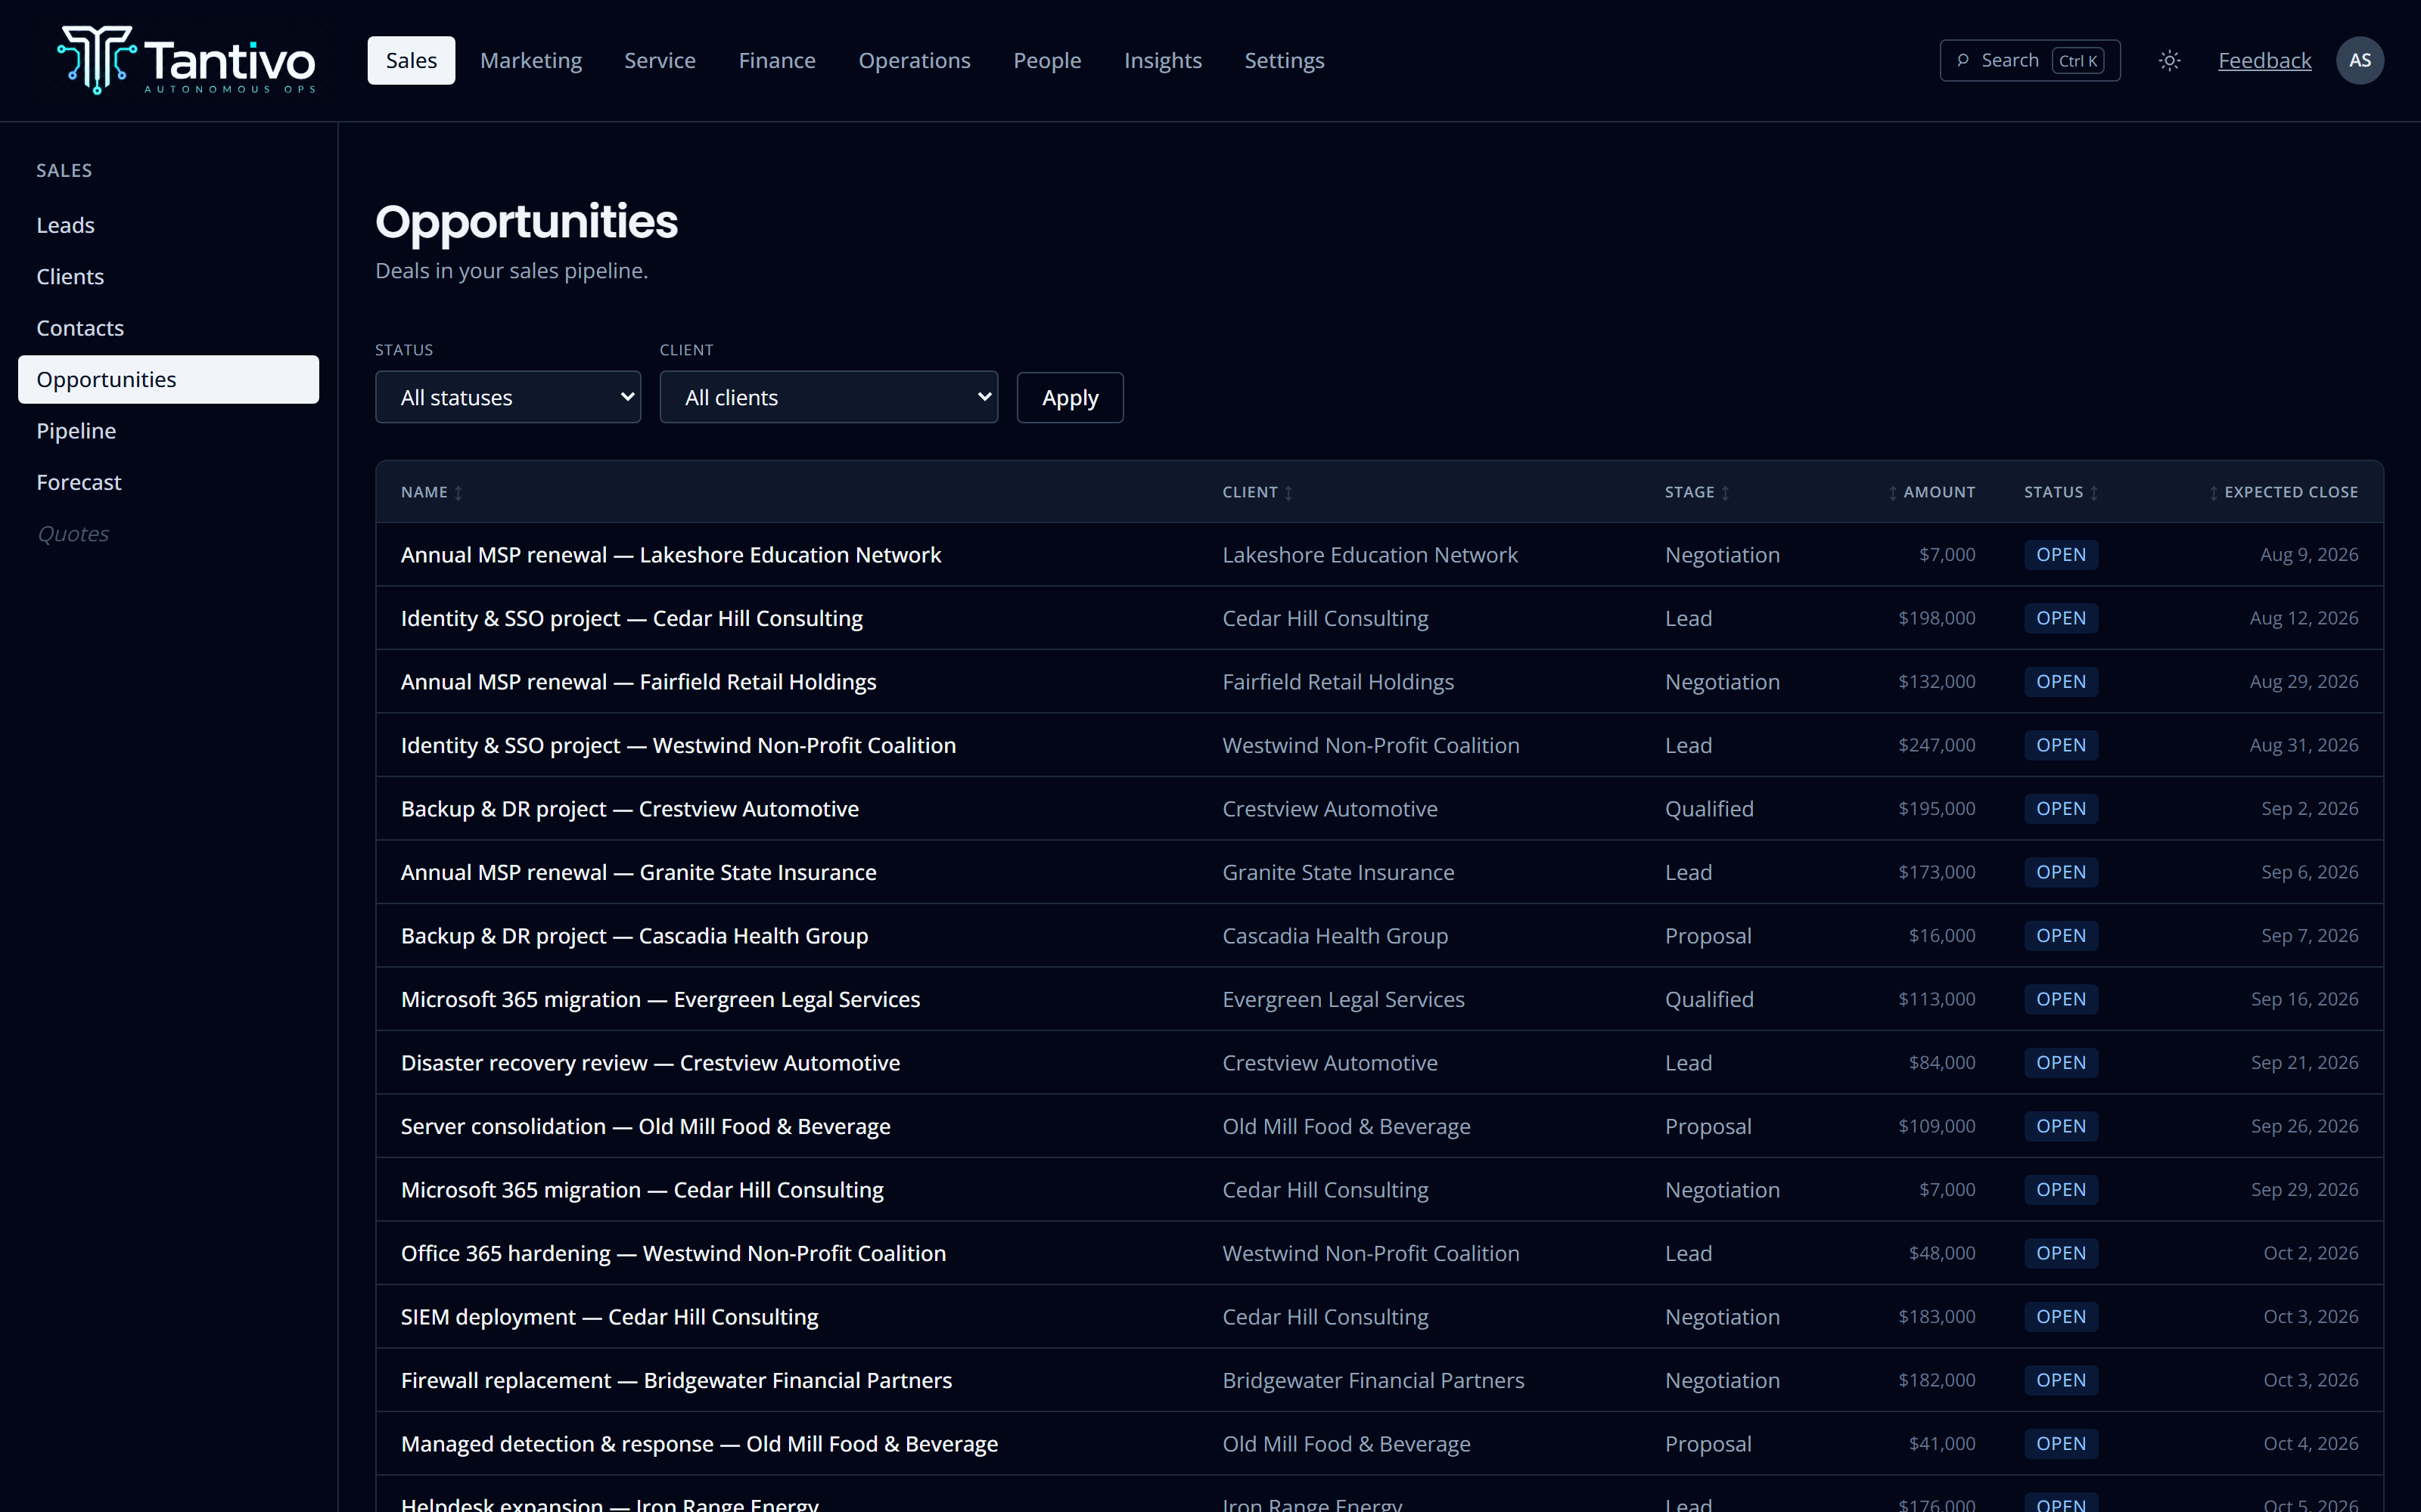This screenshot has width=2421, height=1512.
Task: Click the Oct 4, 2026 close date
Action: pyautogui.click(x=2310, y=1444)
